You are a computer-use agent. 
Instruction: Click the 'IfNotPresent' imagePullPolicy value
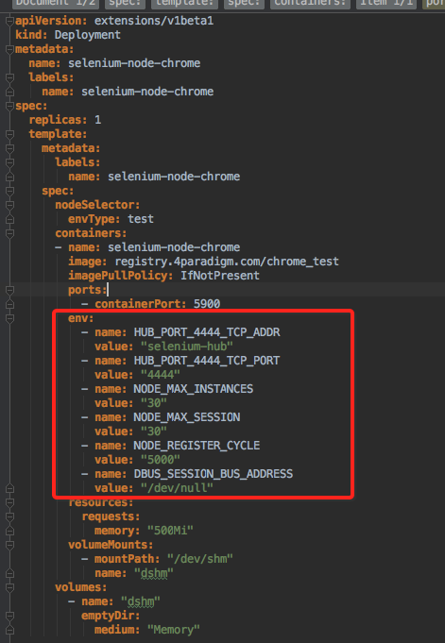coord(220,276)
